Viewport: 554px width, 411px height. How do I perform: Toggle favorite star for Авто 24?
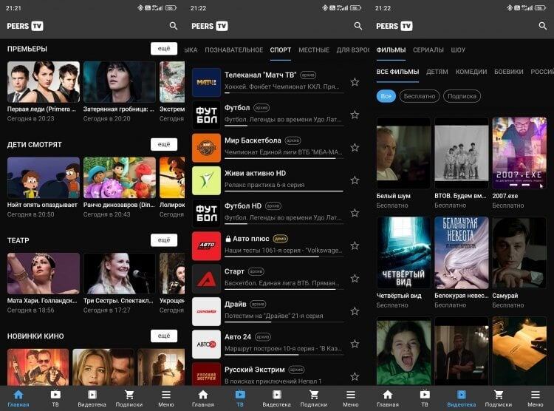[355, 344]
